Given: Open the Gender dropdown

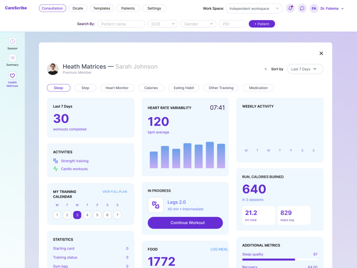Looking at the screenshot, I should click(198, 24).
